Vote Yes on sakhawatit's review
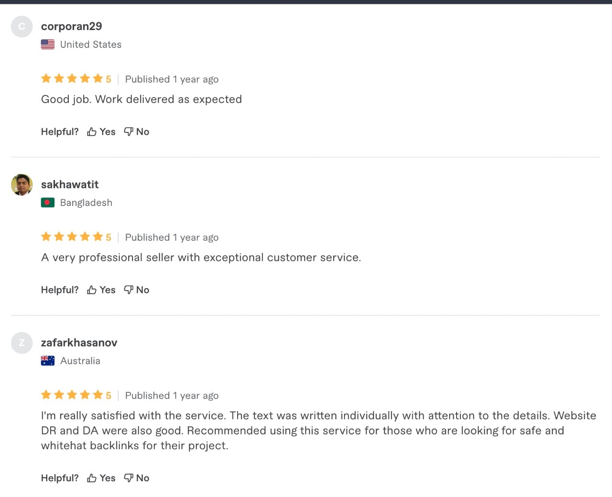The height and width of the screenshot is (497, 612). (101, 290)
